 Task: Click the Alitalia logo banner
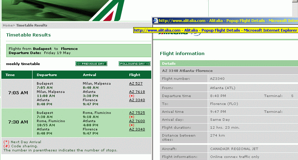click(63, 10)
